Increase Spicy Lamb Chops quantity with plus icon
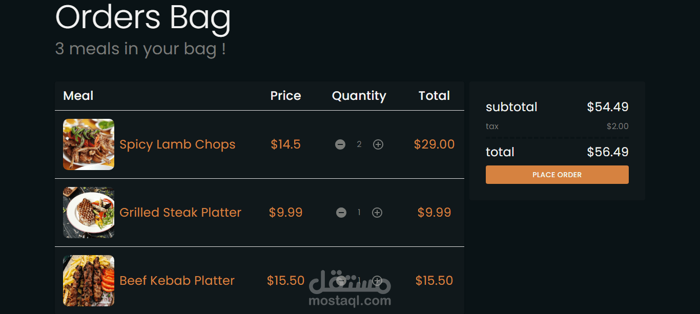Viewport: 700px width, 314px height. 378,144
